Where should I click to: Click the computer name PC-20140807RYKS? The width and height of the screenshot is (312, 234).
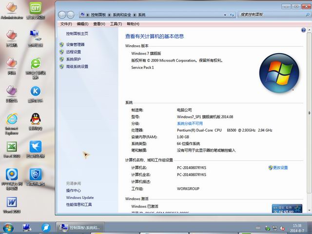[x=192, y=168]
